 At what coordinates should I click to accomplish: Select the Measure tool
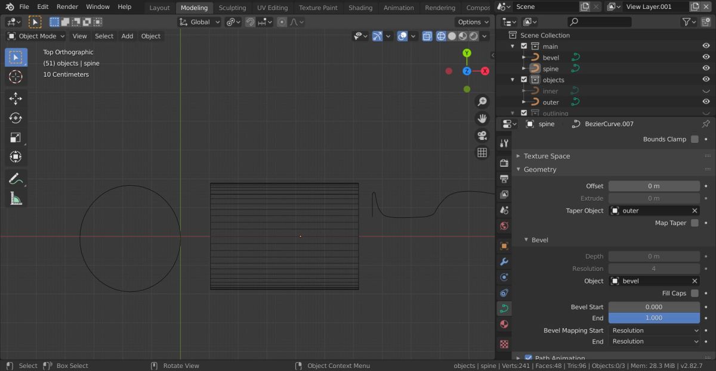(x=16, y=198)
